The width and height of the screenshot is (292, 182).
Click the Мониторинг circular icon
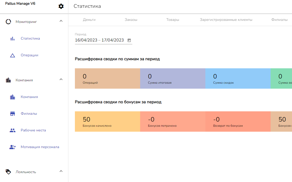[8, 22]
